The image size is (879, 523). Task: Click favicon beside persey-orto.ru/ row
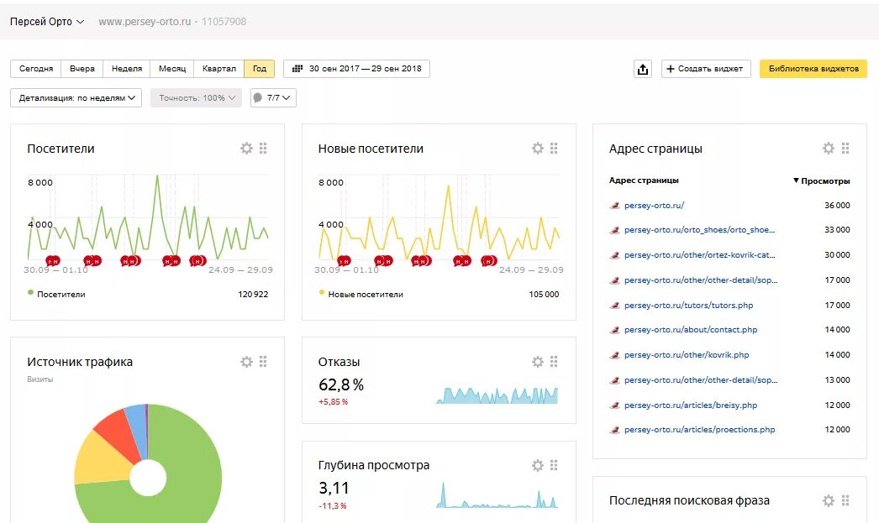[x=614, y=206]
